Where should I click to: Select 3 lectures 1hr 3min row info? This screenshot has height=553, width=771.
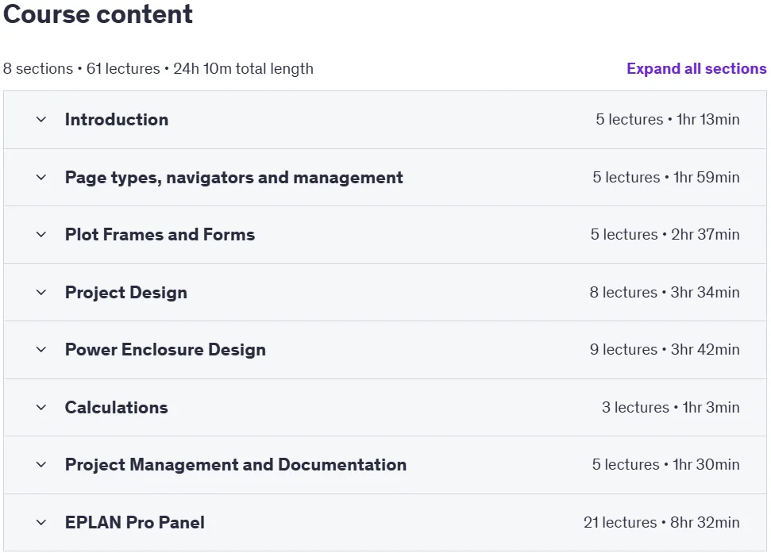click(x=671, y=407)
